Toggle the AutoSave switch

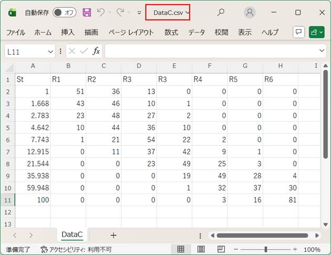[65, 12]
